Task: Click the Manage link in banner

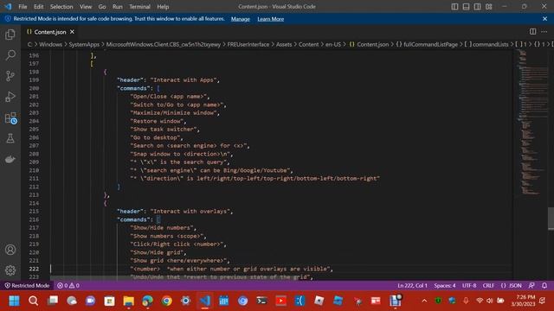Action: pos(241,19)
